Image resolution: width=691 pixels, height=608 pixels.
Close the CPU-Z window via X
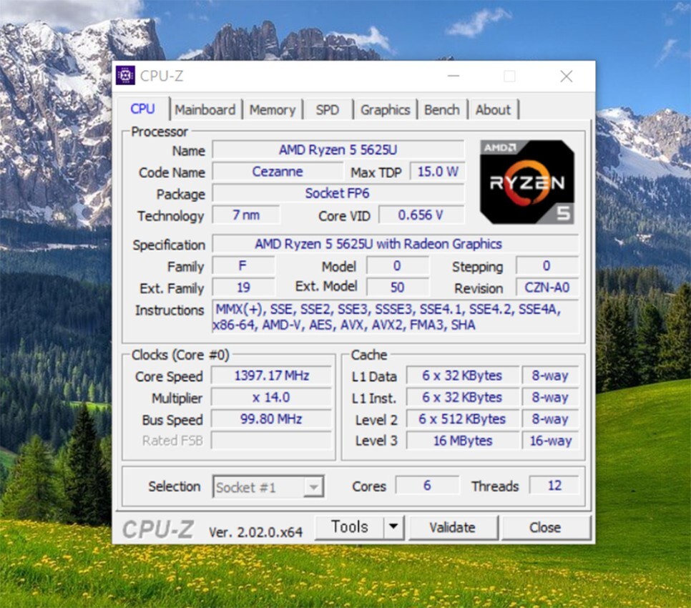[567, 77]
